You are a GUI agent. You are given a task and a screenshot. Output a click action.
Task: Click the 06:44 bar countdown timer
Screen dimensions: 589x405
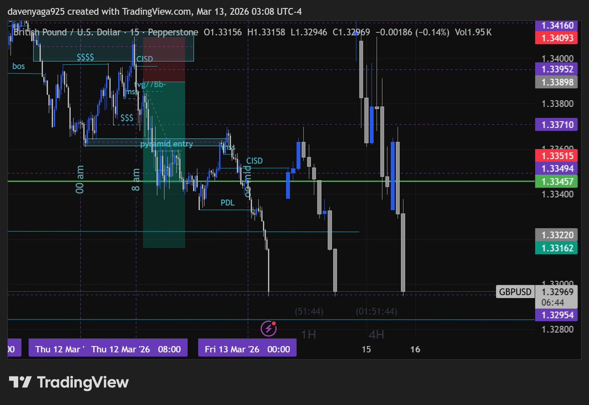coord(552,302)
